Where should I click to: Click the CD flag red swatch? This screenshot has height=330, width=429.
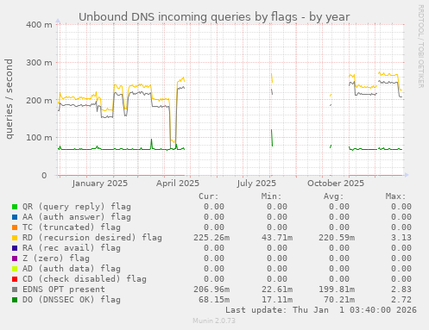(x=15, y=279)
